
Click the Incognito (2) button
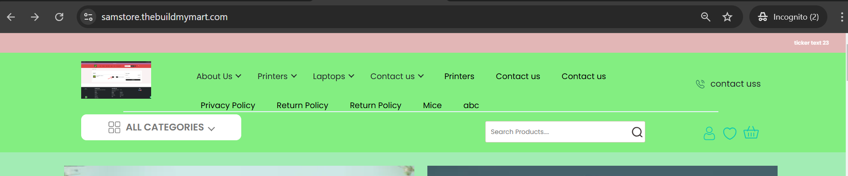pyautogui.click(x=788, y=17)
